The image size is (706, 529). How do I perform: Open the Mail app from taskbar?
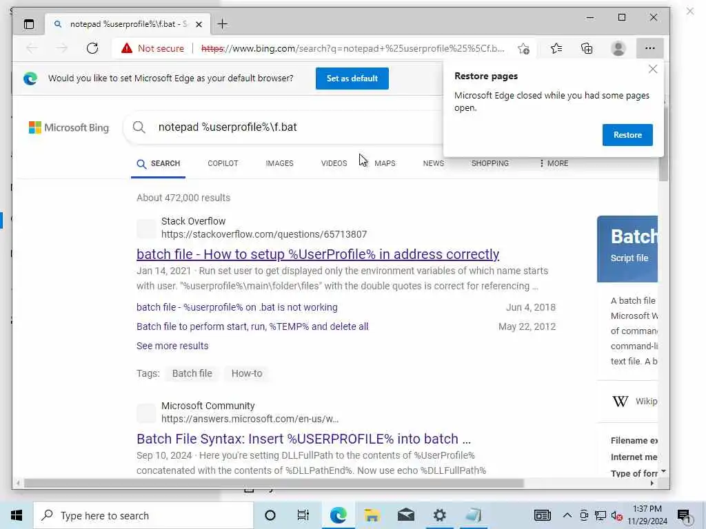(x=406, y=515)
